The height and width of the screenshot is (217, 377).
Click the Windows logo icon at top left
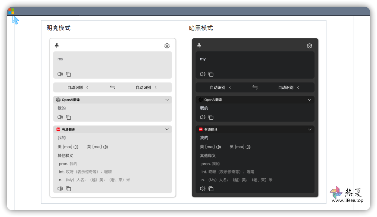pyautogui.click(x=11, y=11)
